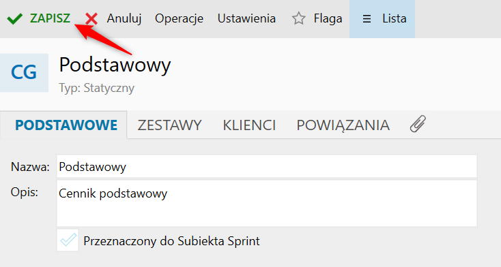Select the Podstawowe tab
Viewport: 501px width, 267px height.
pos(66,125)
